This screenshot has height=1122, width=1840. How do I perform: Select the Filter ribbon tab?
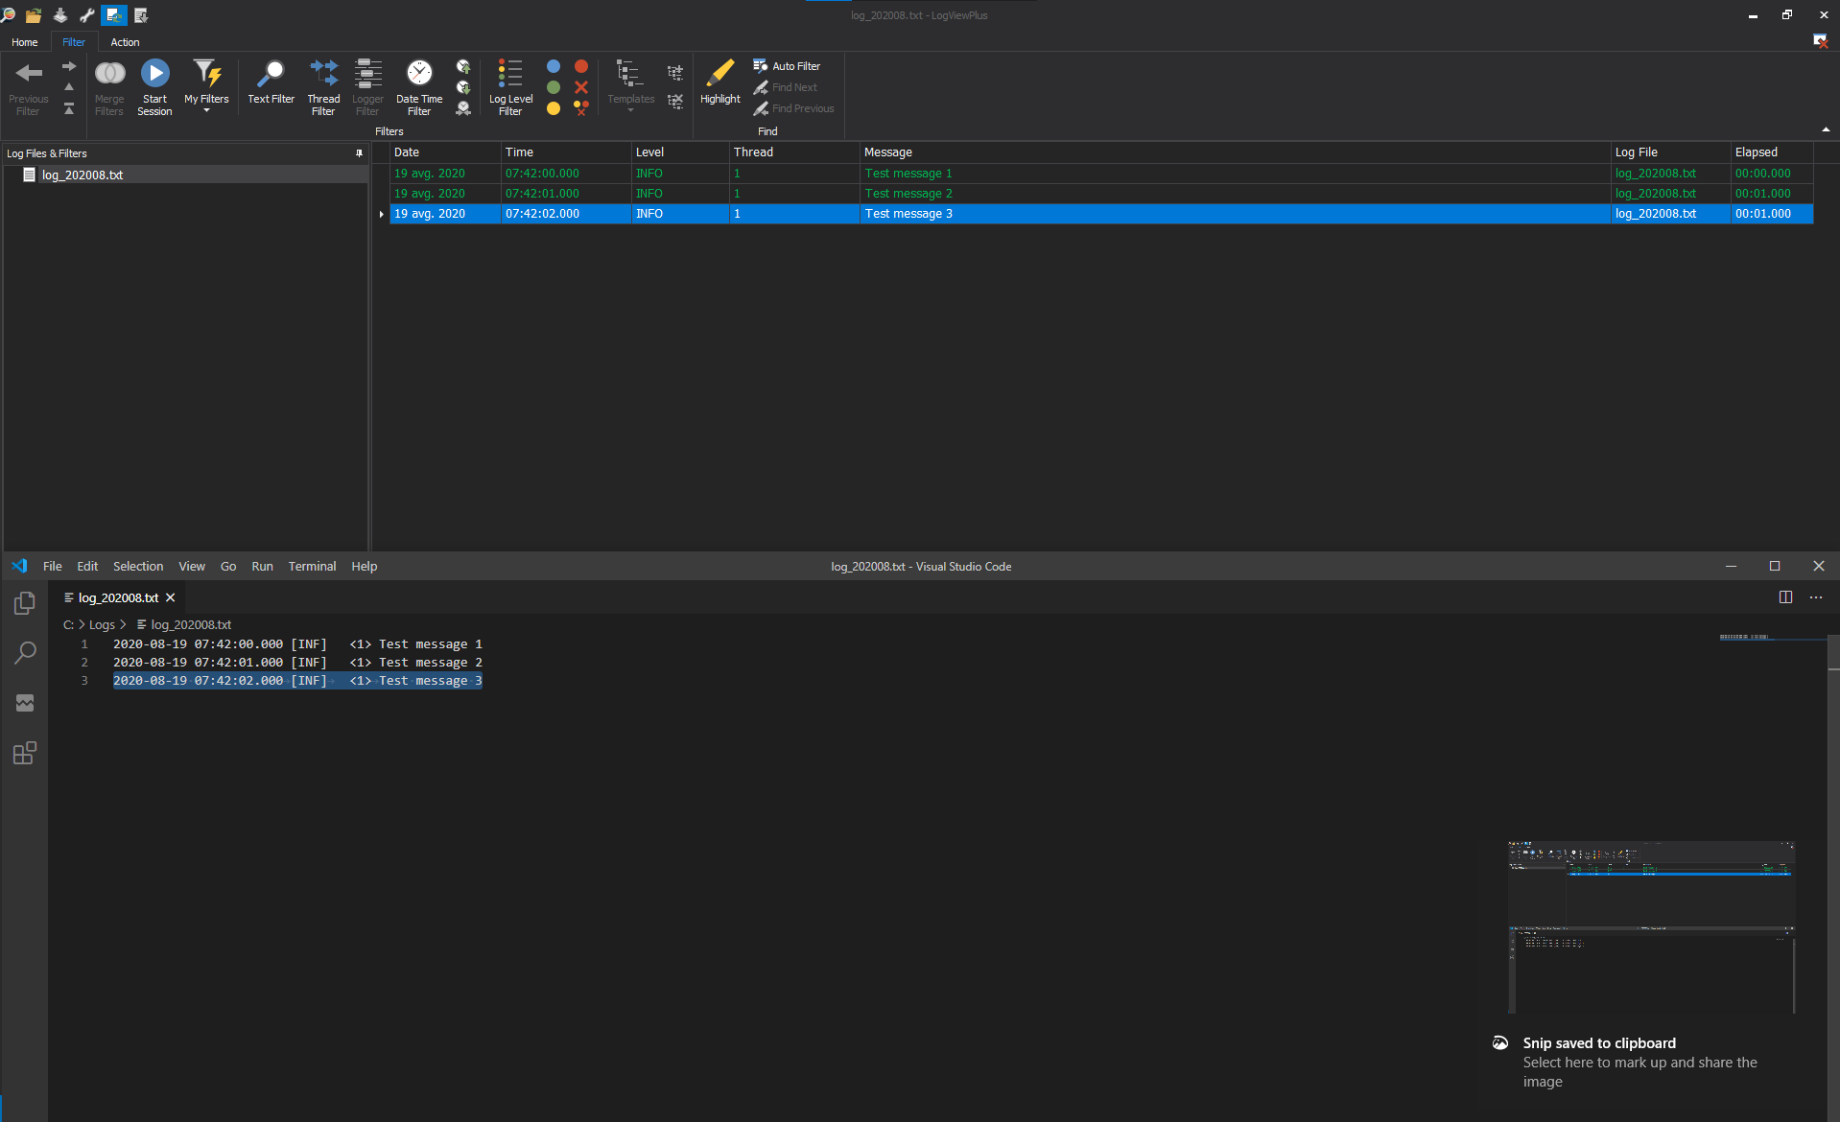tap(74, 42)
